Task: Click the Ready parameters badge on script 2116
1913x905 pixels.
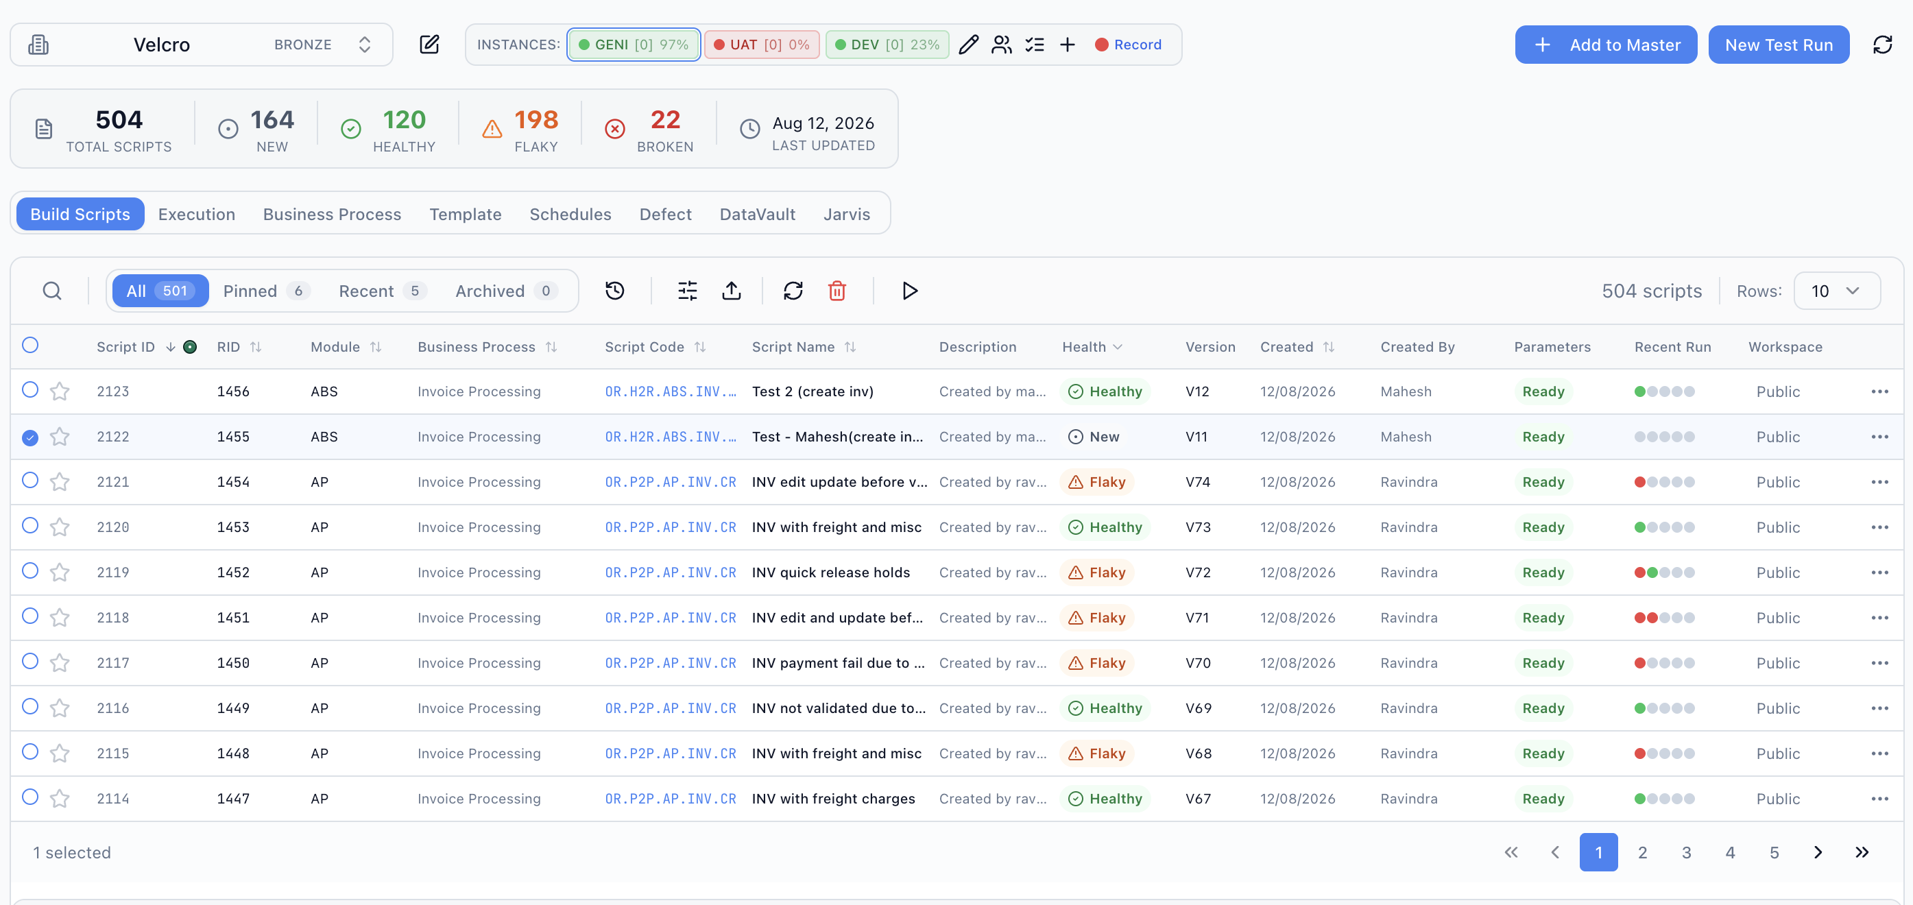Action: [1543, 708]
